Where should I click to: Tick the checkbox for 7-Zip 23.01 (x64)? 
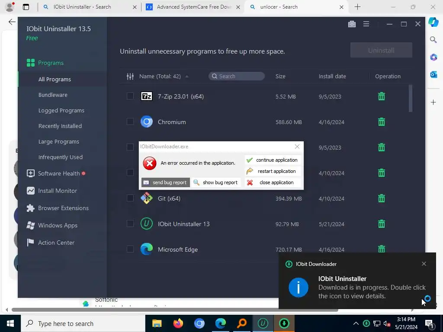point(130,96)
